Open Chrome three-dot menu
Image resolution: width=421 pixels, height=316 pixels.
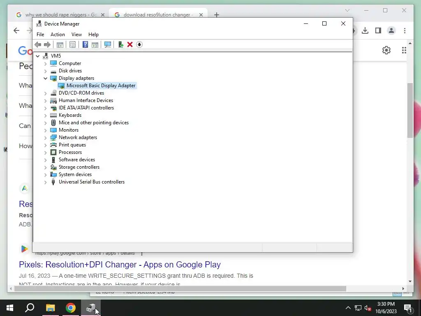click(x=405, y=30)
